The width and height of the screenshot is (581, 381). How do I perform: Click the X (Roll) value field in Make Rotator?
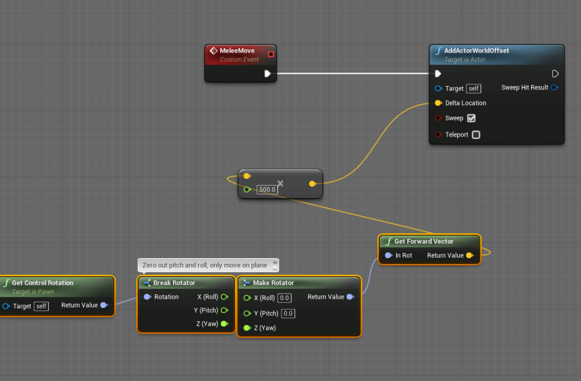[284, 298]
